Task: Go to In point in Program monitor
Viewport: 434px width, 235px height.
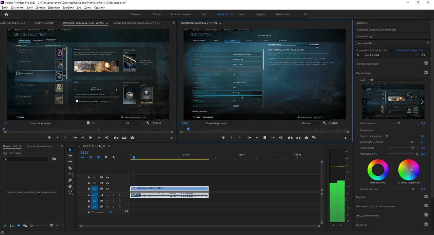Action: [x=249, y=138]
